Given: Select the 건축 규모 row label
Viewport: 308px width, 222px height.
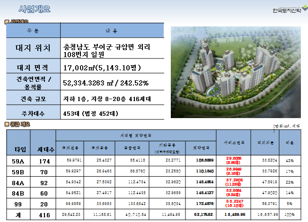Looking at the screenshot, I should tap(33, 99).
